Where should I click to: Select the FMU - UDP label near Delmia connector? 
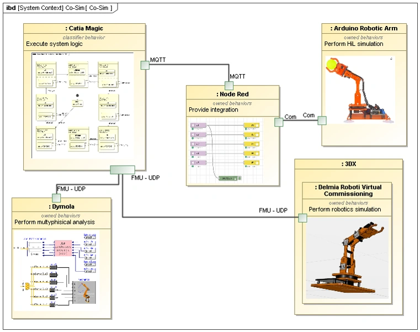[273, 210]
